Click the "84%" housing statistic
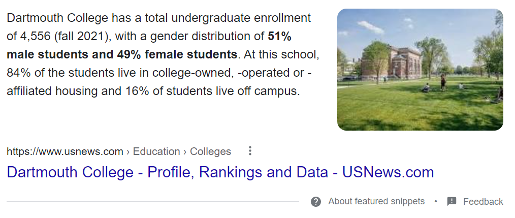 click(19, 73)
